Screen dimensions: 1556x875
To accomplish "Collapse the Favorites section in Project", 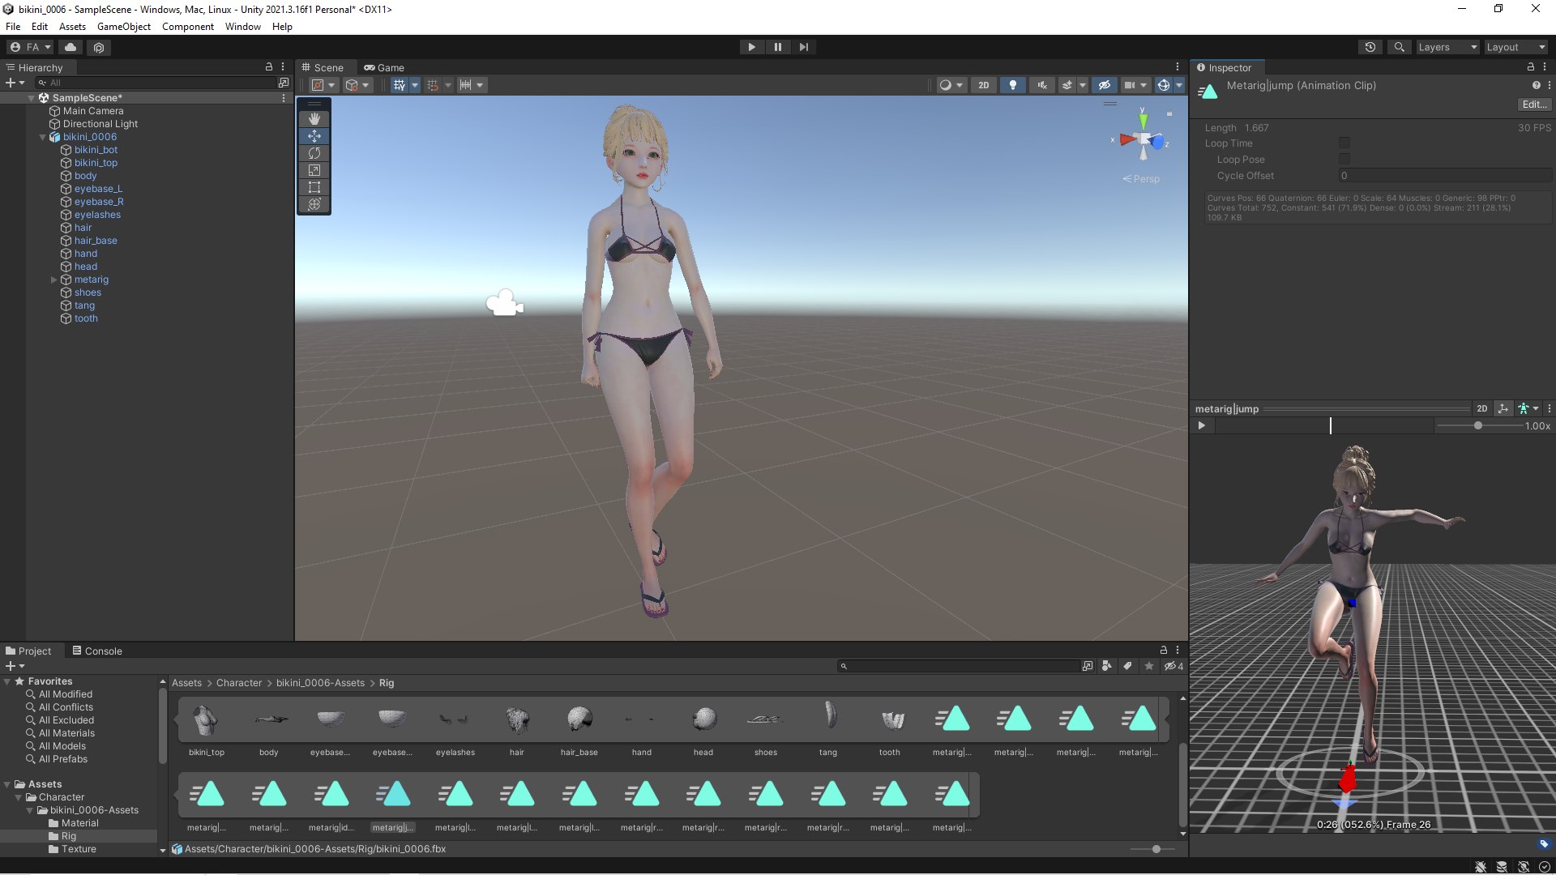I will pos(7,681).
